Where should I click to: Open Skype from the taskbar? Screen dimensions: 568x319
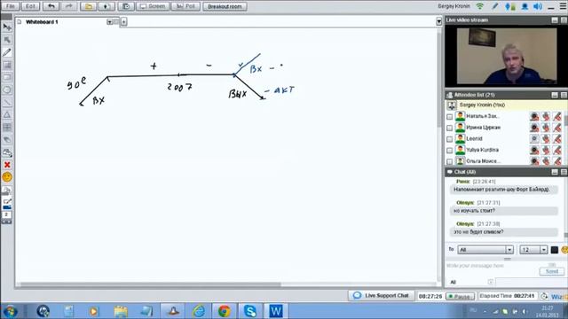[x=250, y=311]
